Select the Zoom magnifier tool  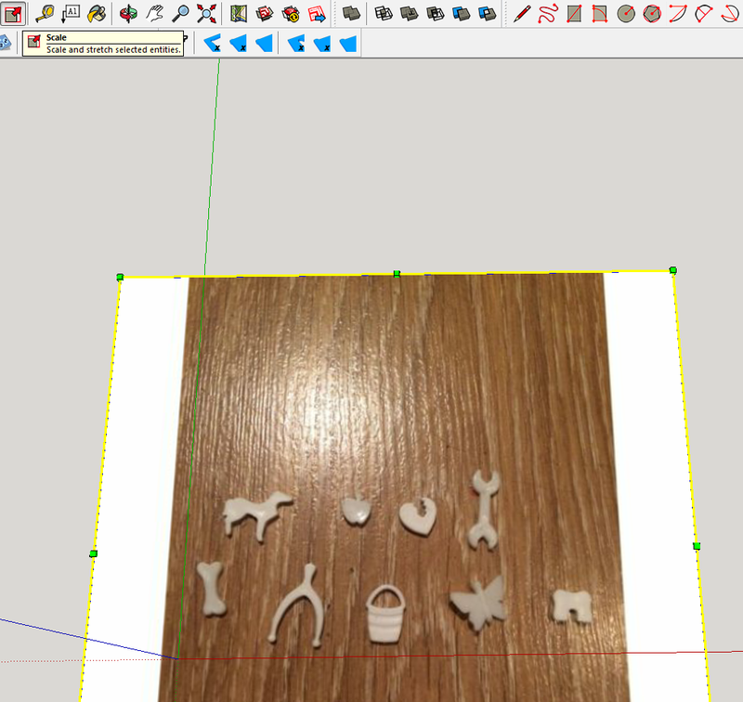pos(180,14)
